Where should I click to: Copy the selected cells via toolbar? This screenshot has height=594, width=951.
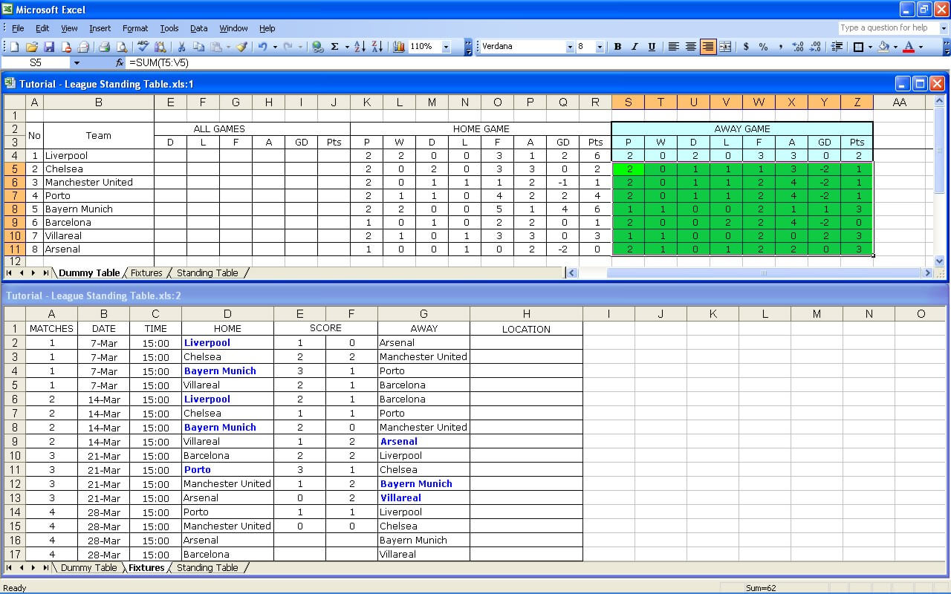[198, 47]
